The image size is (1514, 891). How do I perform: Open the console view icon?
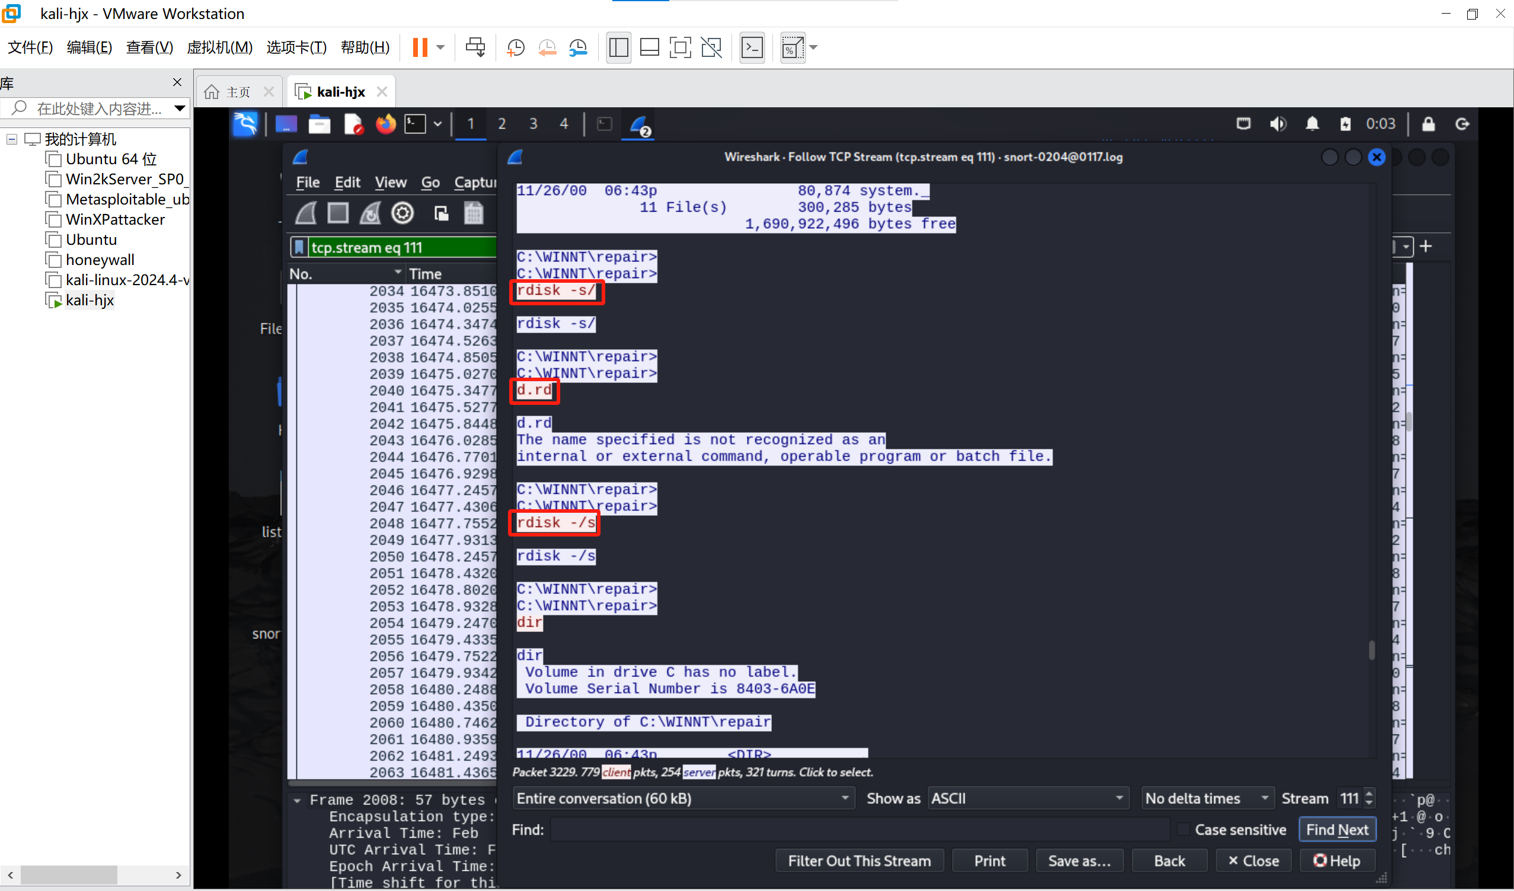point(752,47)
